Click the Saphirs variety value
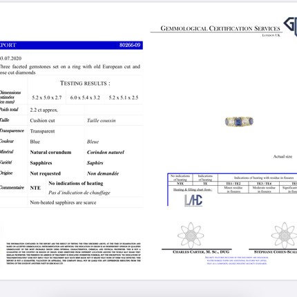297x297 pixels. click(x=95, y=163)
